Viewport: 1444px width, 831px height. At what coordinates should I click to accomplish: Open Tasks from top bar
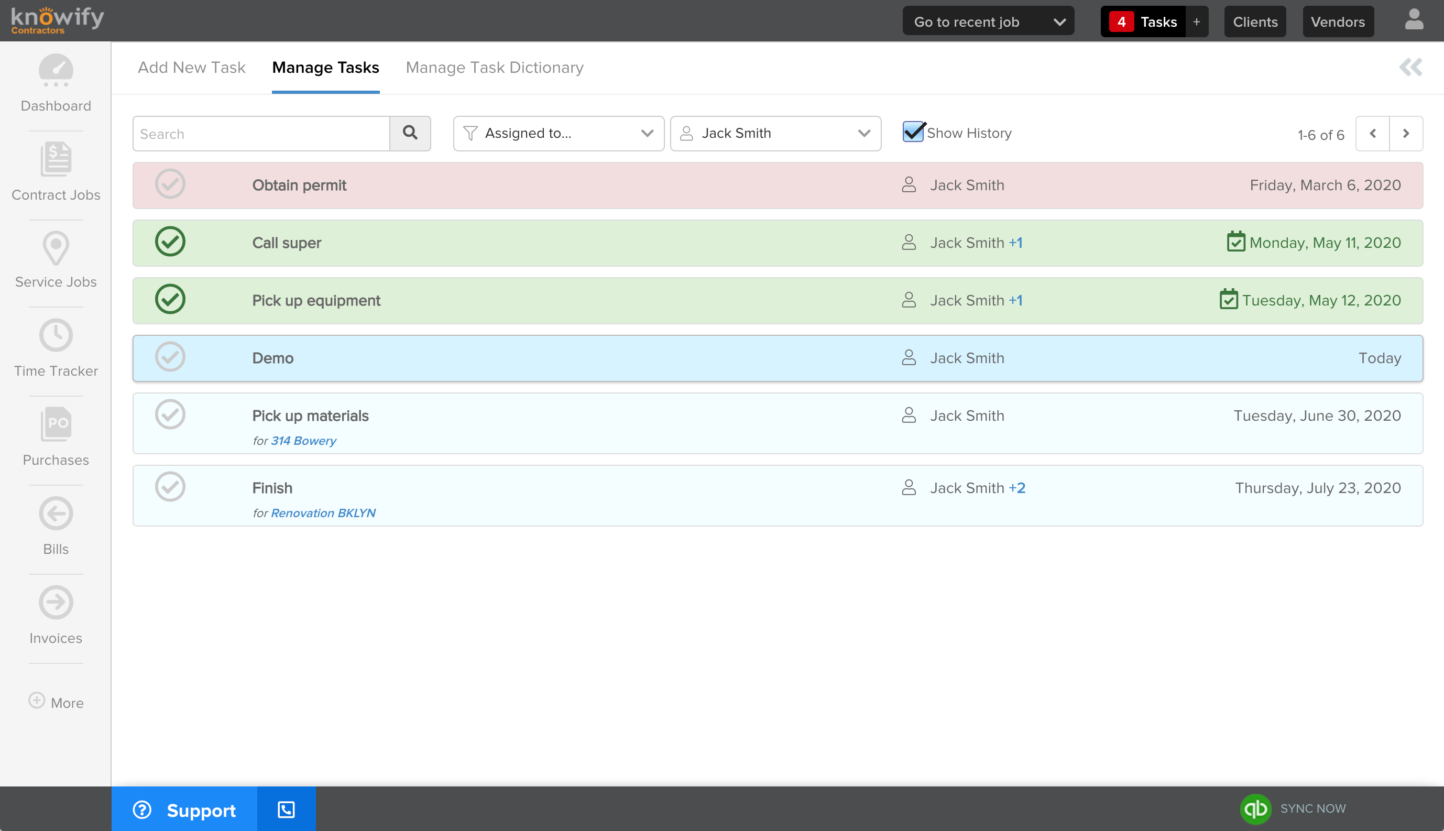click(1158, 21)
